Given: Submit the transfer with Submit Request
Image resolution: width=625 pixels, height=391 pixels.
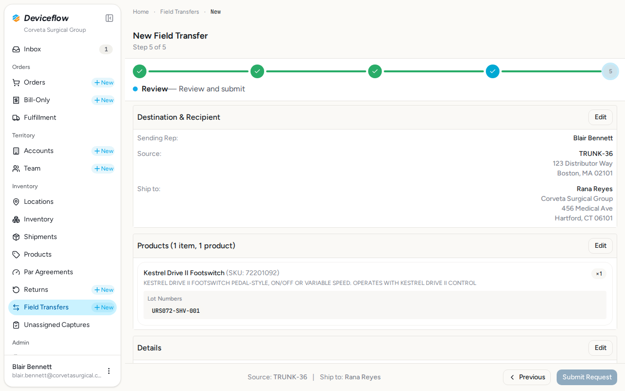Looking at the screenshot, I should click(587, 377).
